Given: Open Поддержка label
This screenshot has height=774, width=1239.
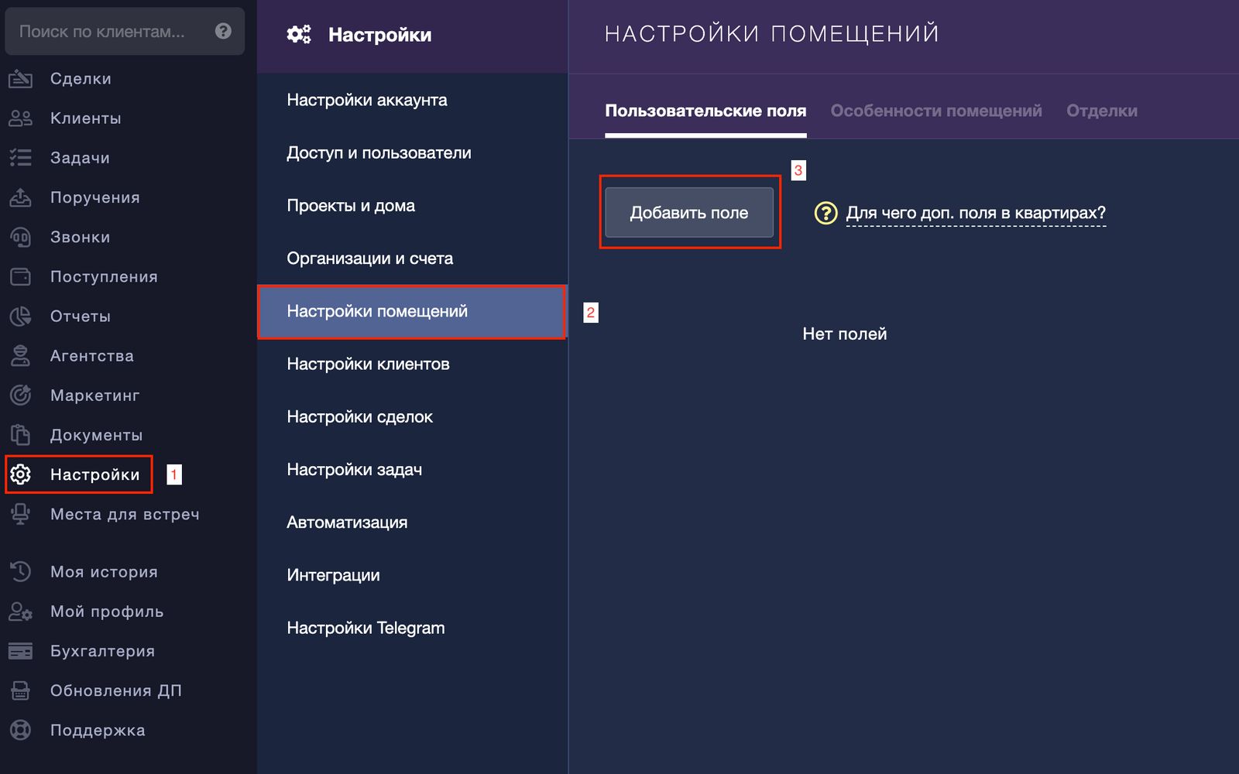Looking at the screenshot, I should 98,730.
